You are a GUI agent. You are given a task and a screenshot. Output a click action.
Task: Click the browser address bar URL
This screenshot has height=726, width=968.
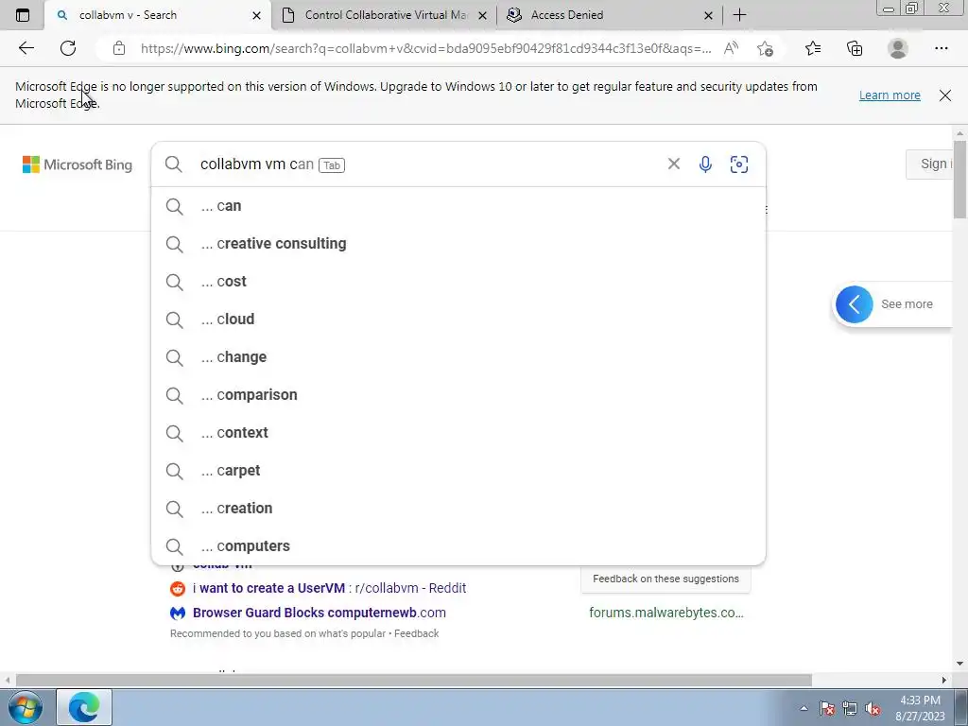click(x=425, y=49)
